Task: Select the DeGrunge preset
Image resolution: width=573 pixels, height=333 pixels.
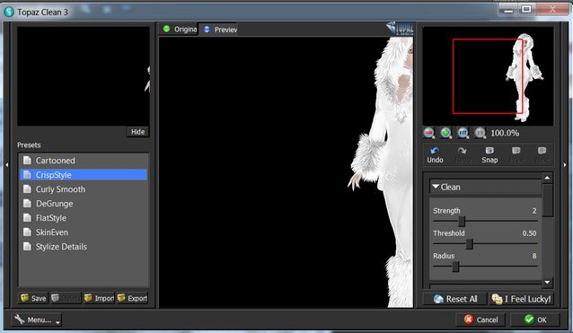Action: (x=84, y=204)
